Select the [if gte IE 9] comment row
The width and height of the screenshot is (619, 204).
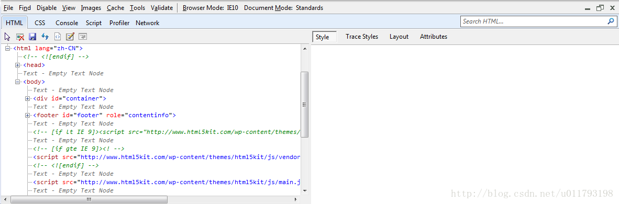click(79, 149)
